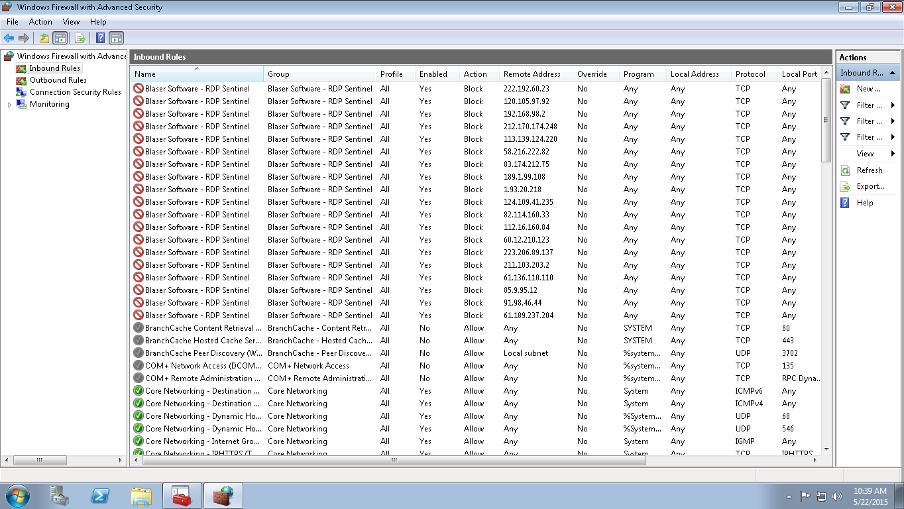Click the red toolbox taskbar icon

click(182, 496)
